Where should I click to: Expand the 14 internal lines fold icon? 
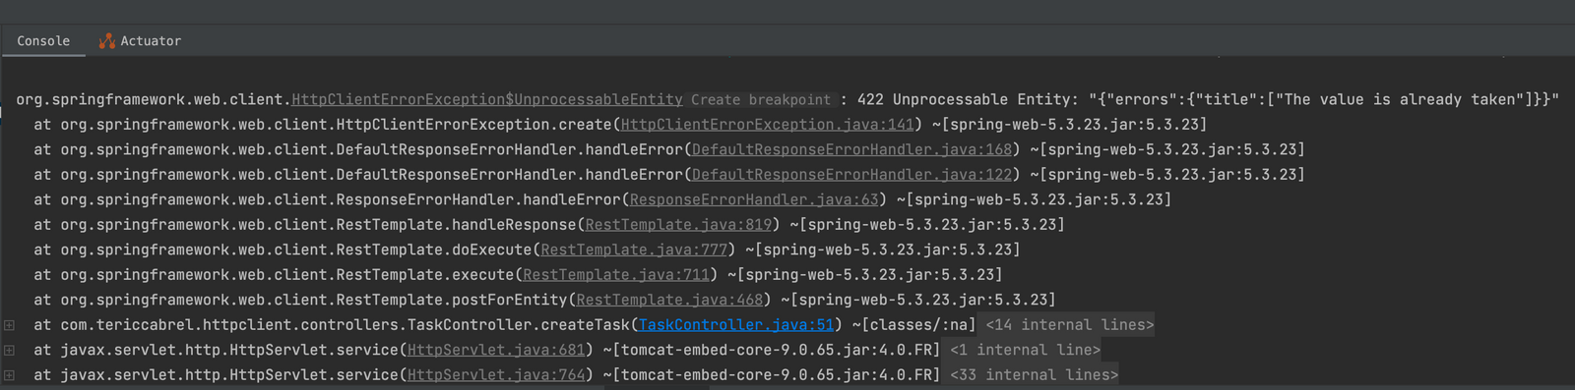(x=9, y=325)
